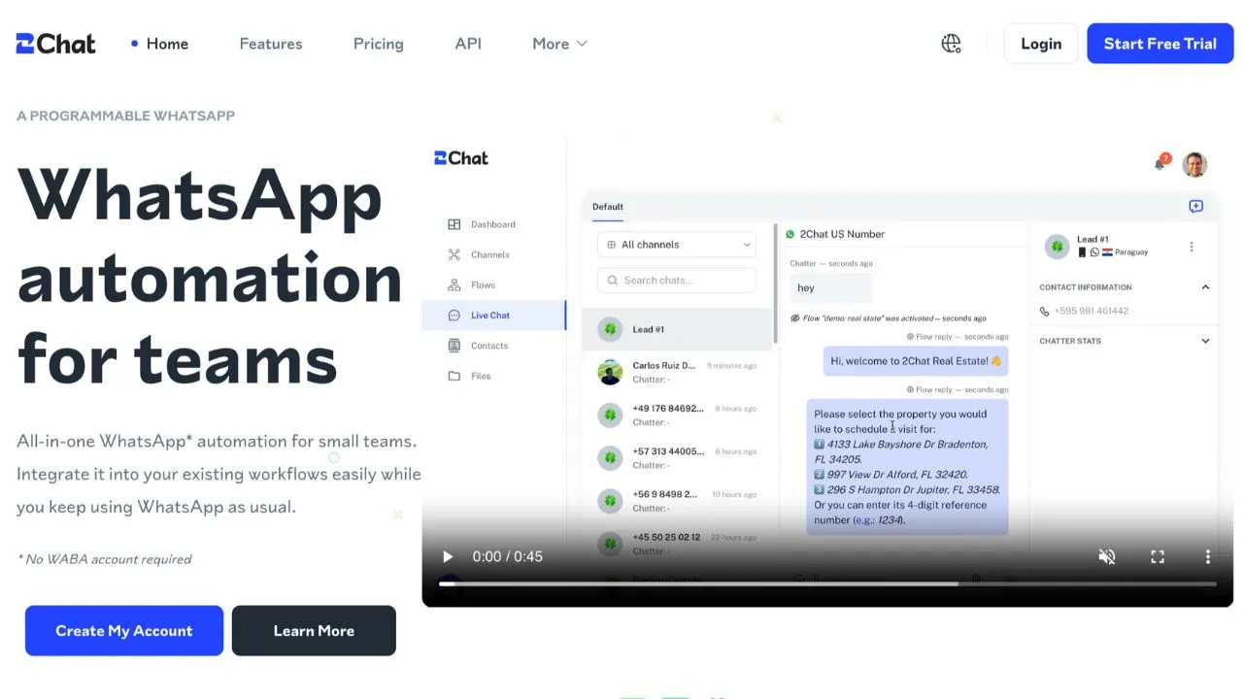
Task: Unmute the video sound
Action: 1106,556
